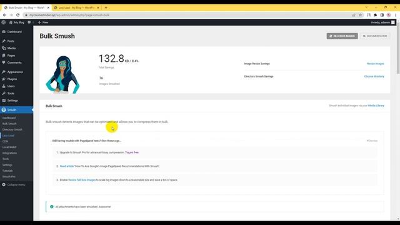Screen dimensions: 400x225
Task: Click the Resize Full Size Images link
Action: pos(82,180)
